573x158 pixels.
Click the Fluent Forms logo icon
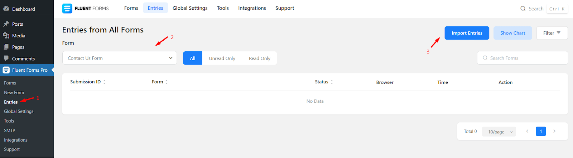67,8
